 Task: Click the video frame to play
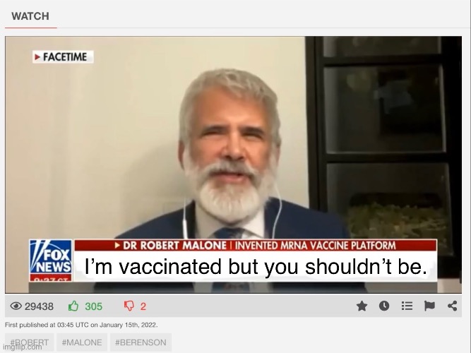pos(234,164)
